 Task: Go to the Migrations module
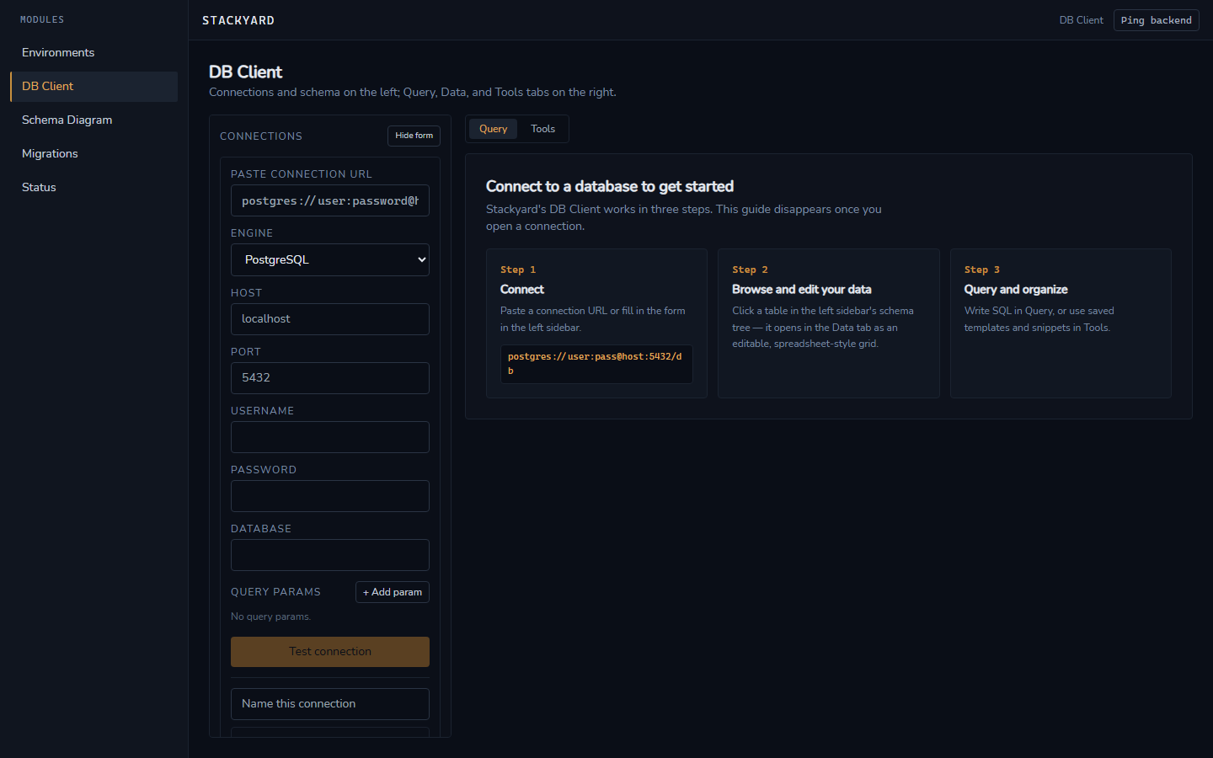[94, 153]
